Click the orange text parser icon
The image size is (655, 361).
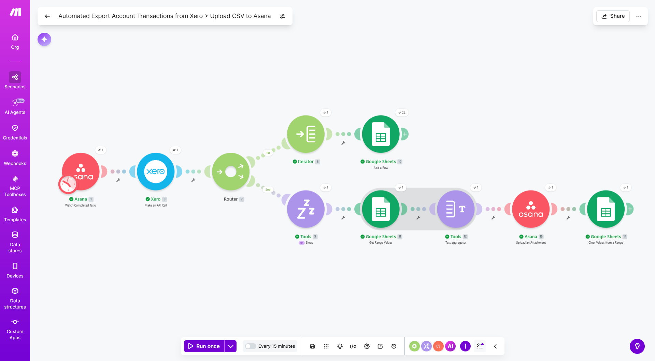click(438, 346)
